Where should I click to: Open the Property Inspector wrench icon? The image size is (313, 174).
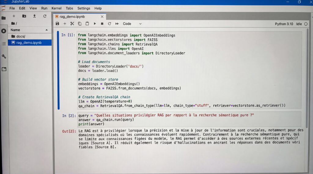pos(4,57)
